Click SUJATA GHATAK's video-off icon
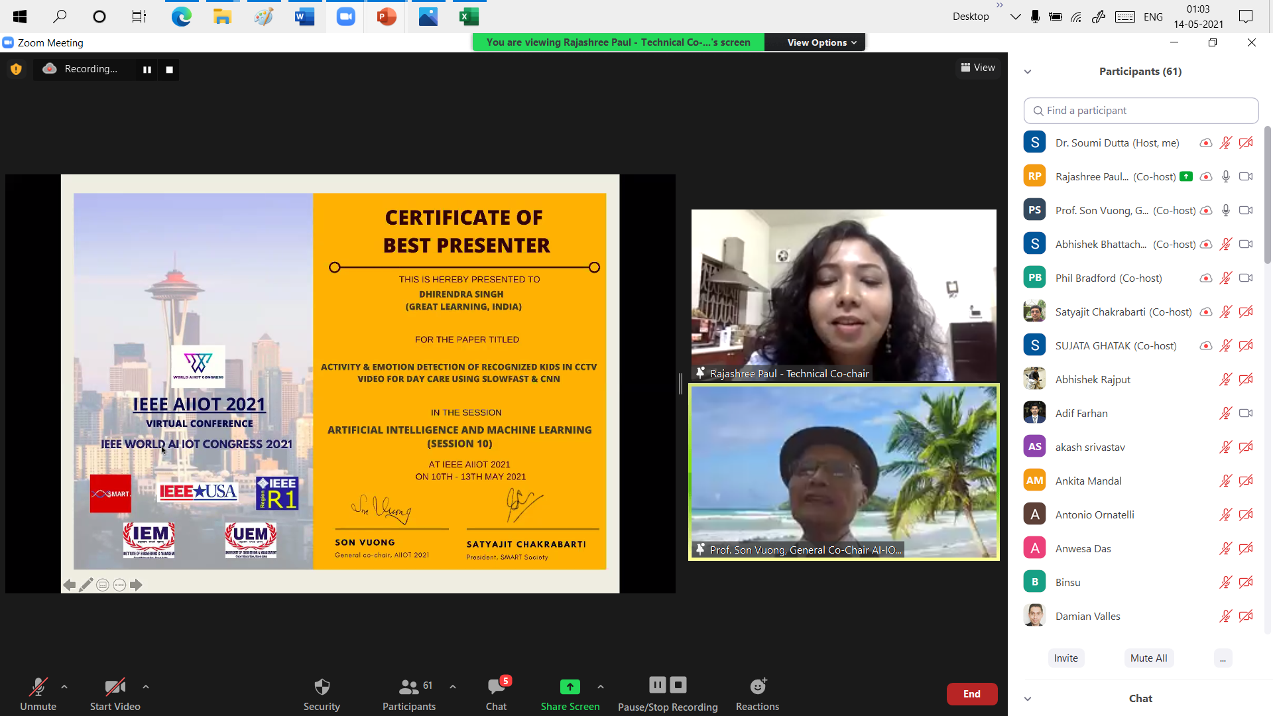 click(1246, 346)
